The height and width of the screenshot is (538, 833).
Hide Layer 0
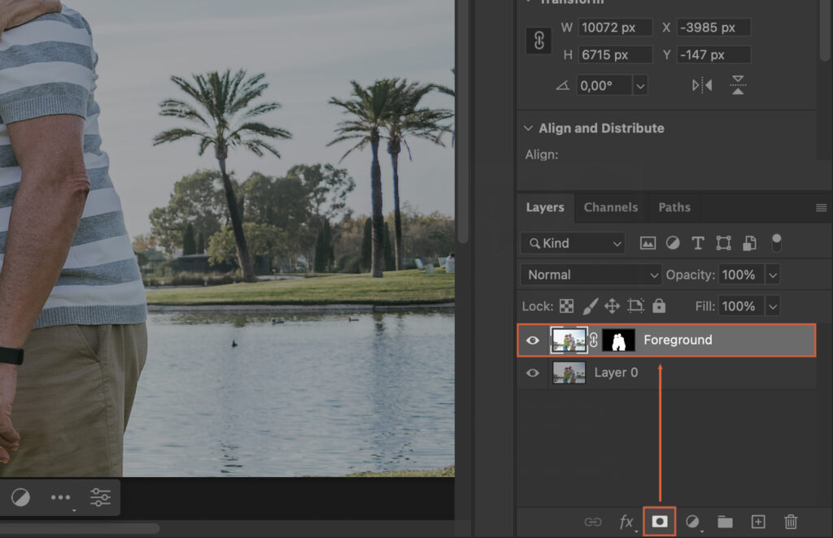[x=533, y=372]
